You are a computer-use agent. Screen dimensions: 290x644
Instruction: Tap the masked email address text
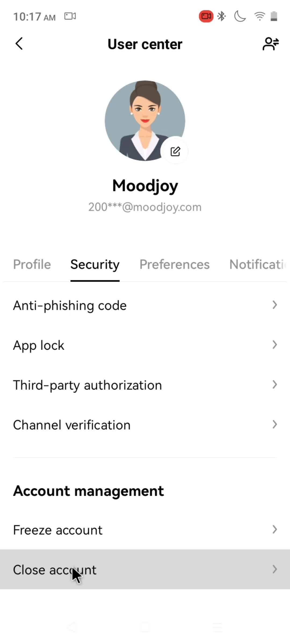145,207
